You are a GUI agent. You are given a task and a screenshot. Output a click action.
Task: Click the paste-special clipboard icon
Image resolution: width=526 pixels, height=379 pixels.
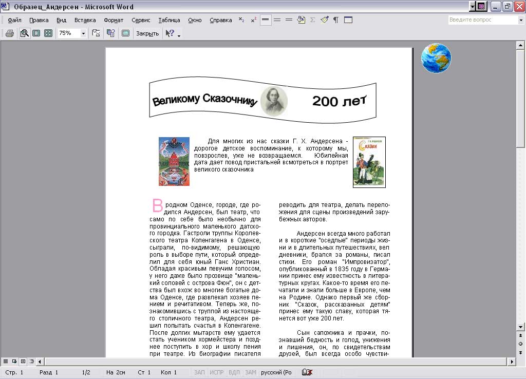tap(301, 20)
